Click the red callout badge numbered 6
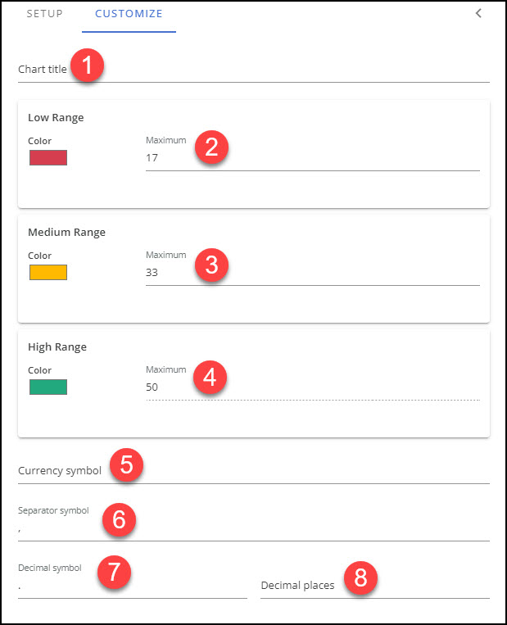Image resolution: width=507 pixels, height=625 pixels. point(120,520)
